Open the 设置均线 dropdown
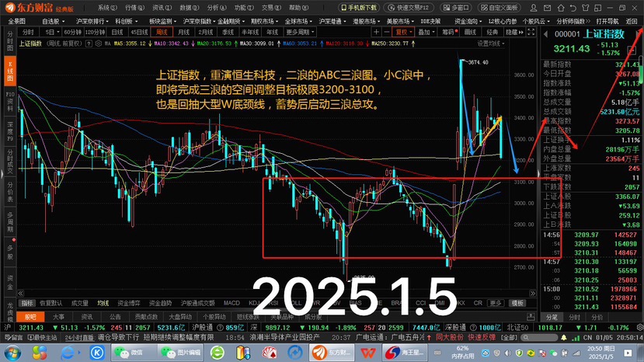The height and width of the screenshot is (362, 644). coord(491,44)
